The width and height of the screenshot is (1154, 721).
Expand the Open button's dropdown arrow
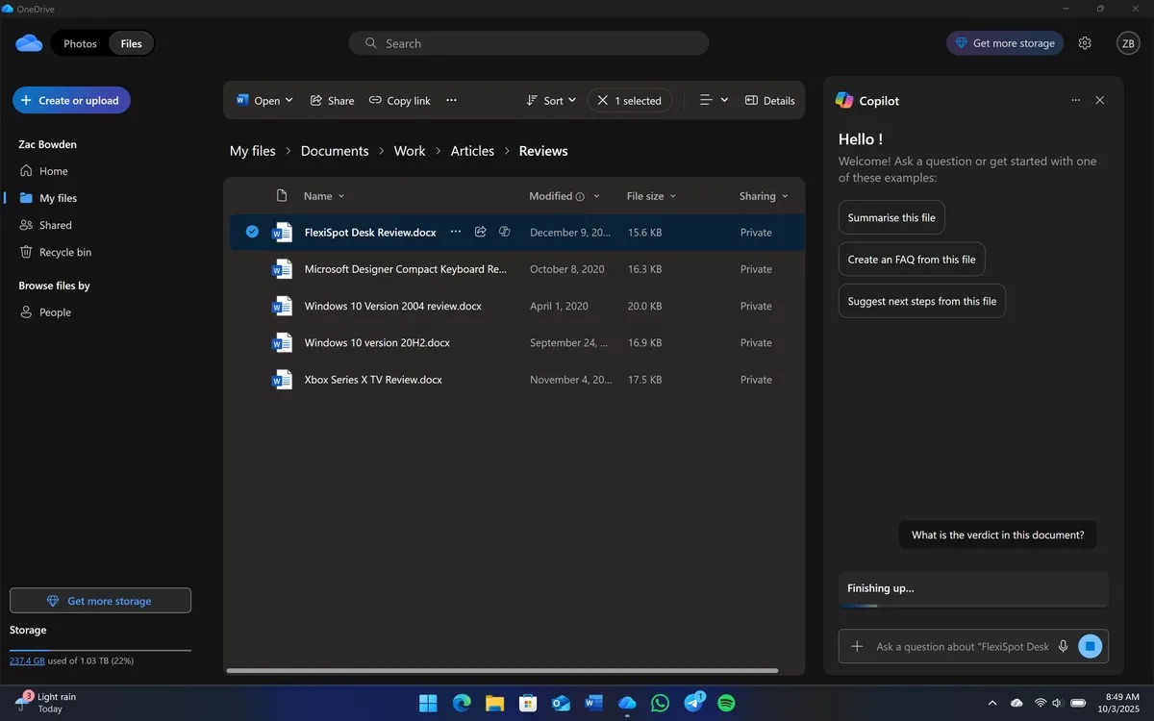pyautogui.click(x=288, y=100)
